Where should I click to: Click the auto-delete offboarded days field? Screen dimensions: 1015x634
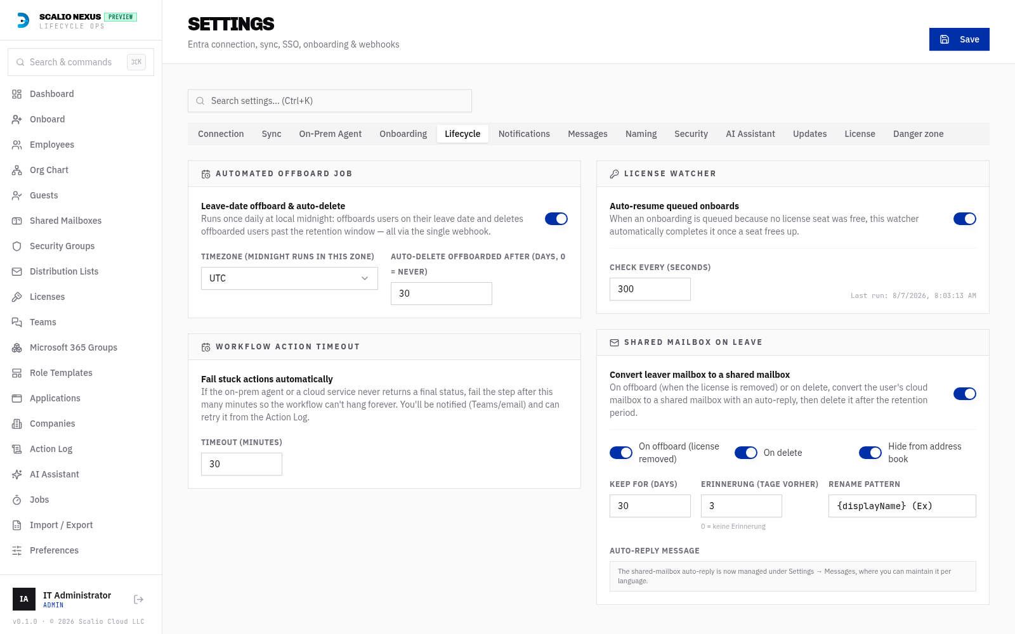[442, 294]
